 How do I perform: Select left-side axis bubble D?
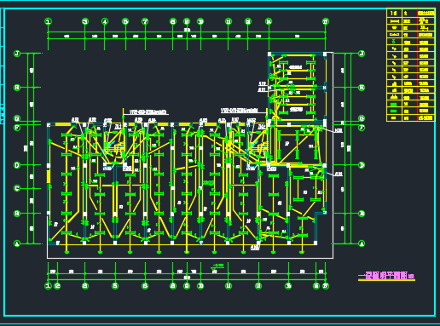[17, 165]
